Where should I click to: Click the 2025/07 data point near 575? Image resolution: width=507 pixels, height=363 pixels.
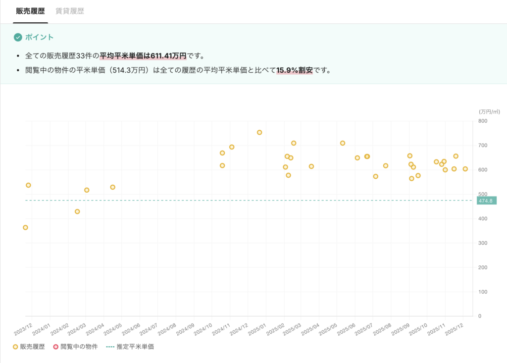point(376,176)
